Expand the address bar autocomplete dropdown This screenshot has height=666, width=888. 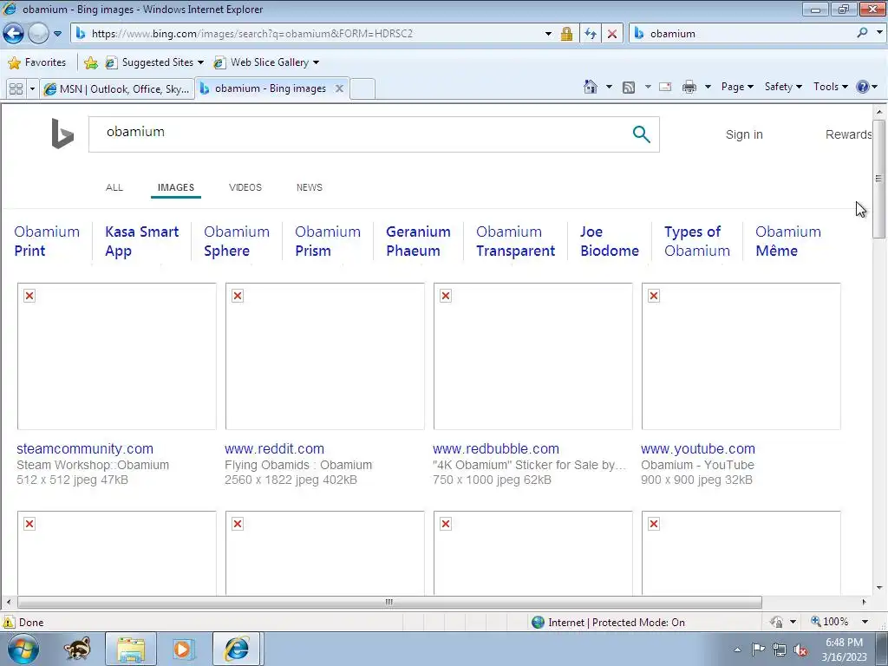[x=548, y=34]
